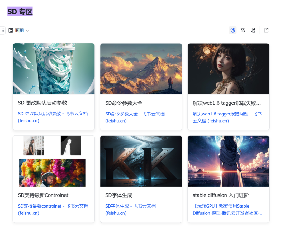Screen dimensions: 285x226
Task: Click title SD命令参数大全
Action: [124, 103]
